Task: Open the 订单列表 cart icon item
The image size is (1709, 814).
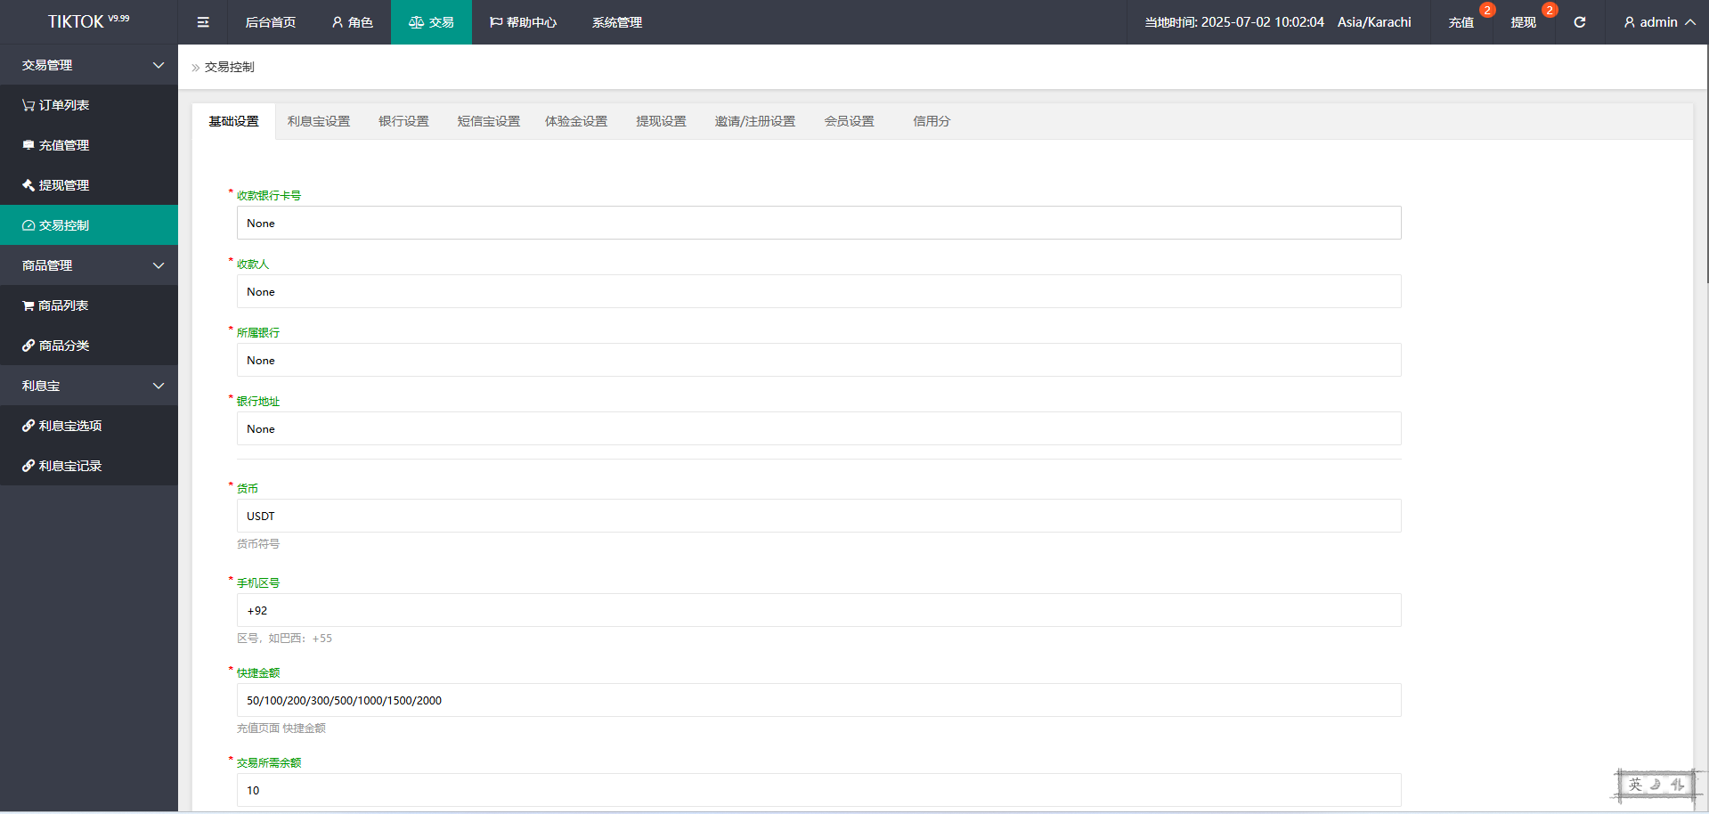Action: click(56, 105)
